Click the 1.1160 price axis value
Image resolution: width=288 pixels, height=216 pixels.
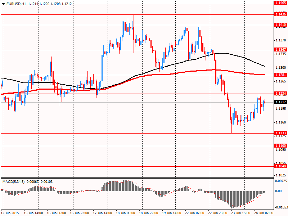click(281, 122)
